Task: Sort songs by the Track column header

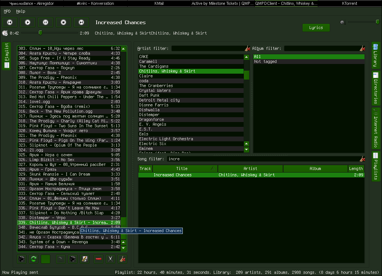Action: [145, 169]
